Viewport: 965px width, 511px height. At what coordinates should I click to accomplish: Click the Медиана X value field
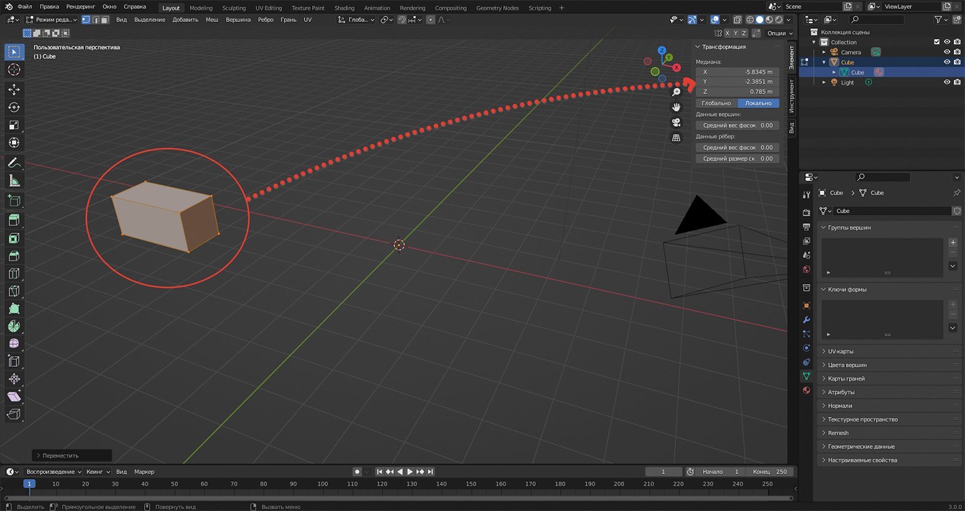click(x=738, y=72)
